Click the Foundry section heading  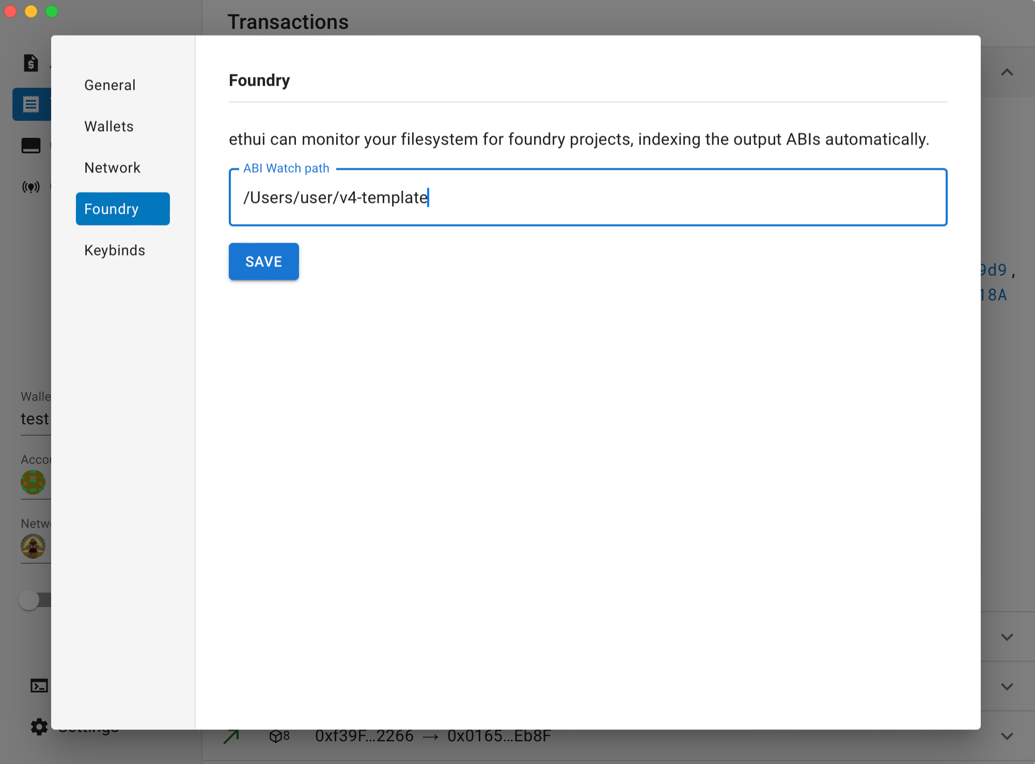(259, 80)
